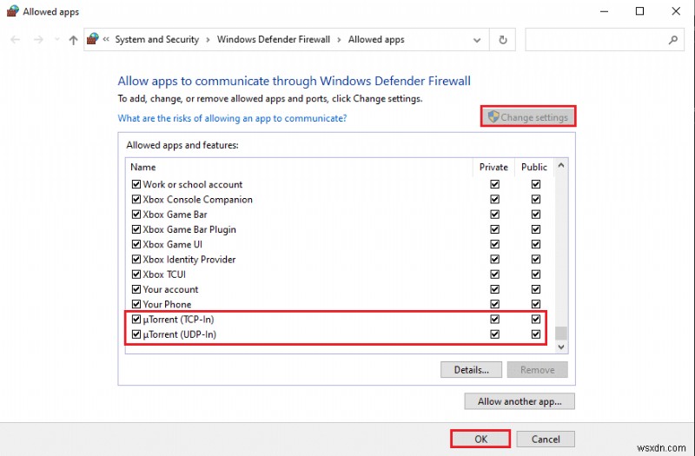Image resolution: width=695 pixels, height=456 pixels.
Task: Toggle Private for Xbox Game UI
Action: pos(494,244)
